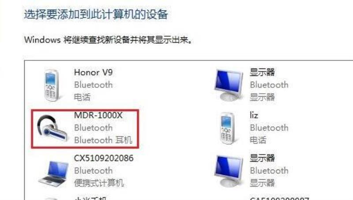The width and height of the screenshot is (353, 200).
Task: Click the Bluetooth label under CX5109202086
Action: tap(94, 170)
